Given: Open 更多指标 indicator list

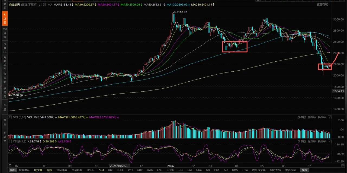Looking at the screenshot, I should [290, 170].
